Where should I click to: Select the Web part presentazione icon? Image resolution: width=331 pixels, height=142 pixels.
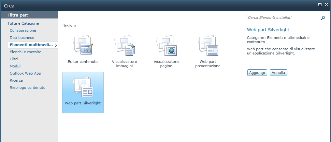(x=208, y=46)
